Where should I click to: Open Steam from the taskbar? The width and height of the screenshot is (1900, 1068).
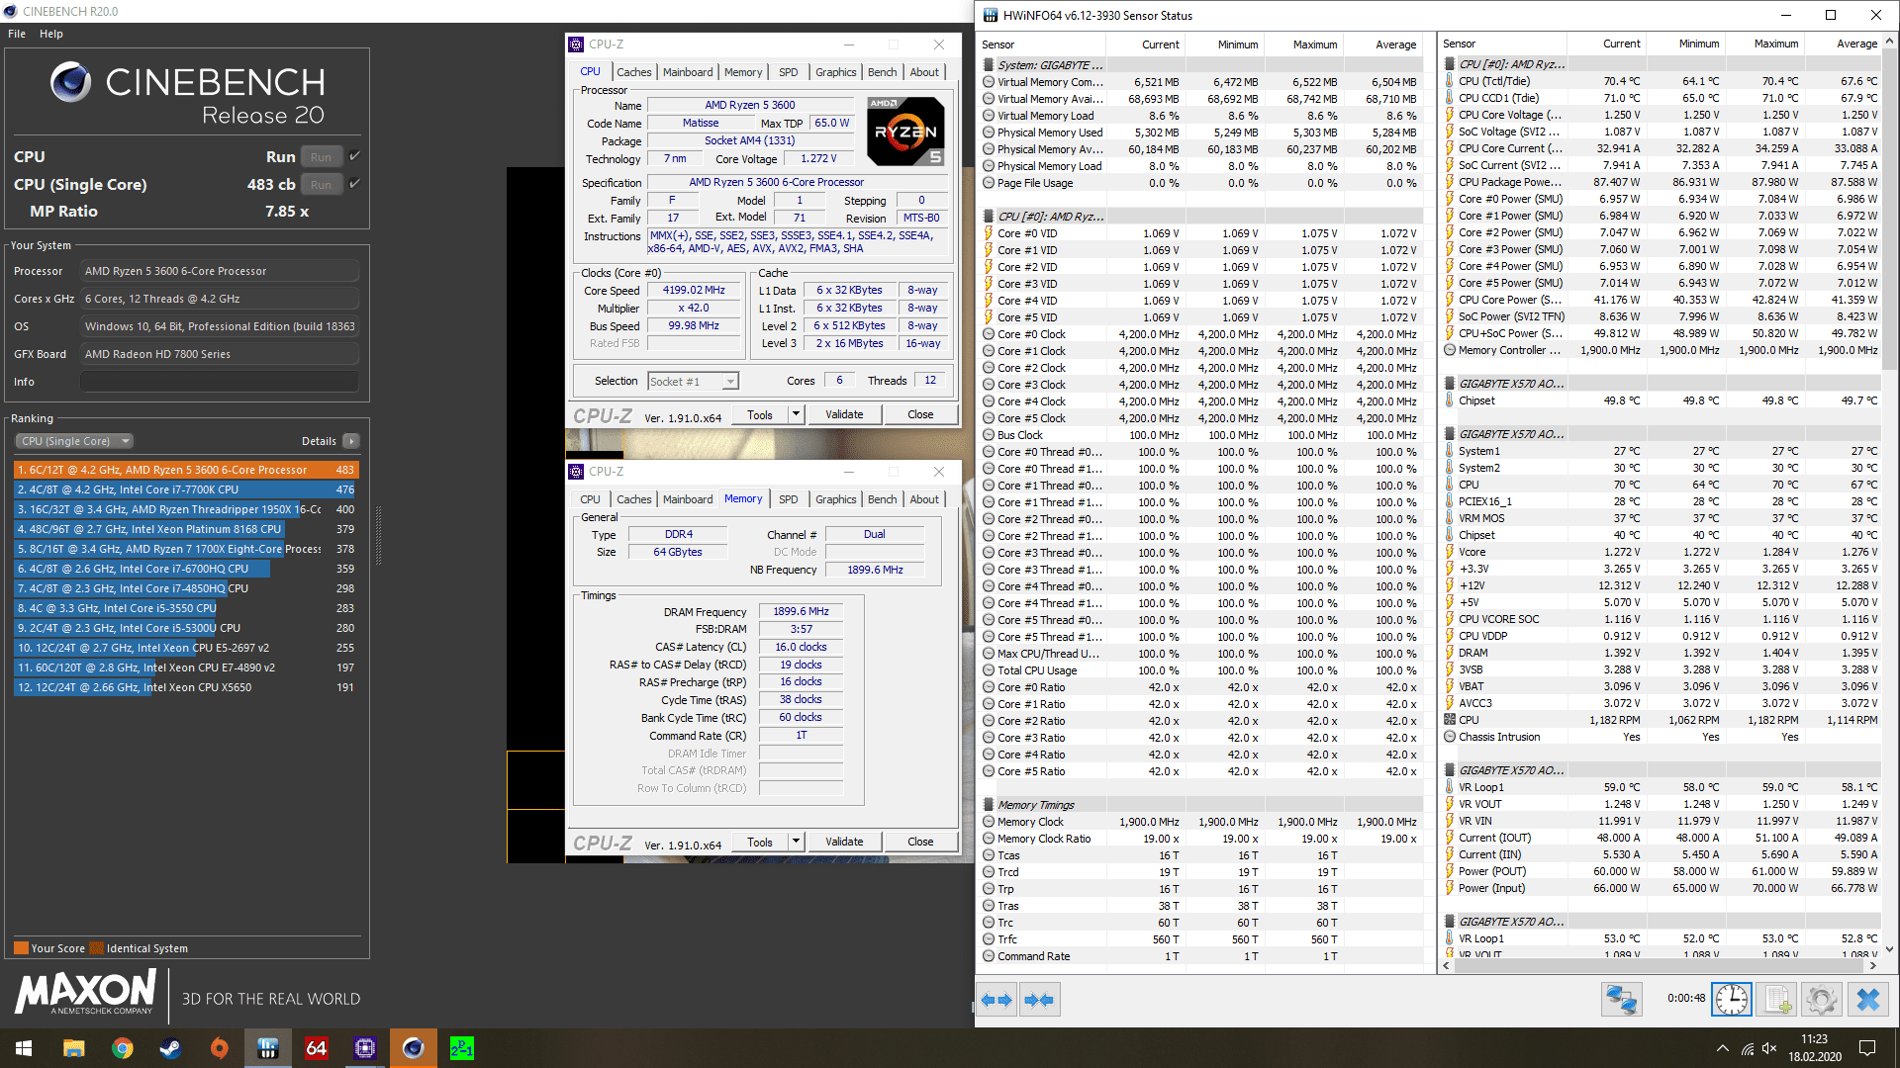click(x=170, y=1048)
